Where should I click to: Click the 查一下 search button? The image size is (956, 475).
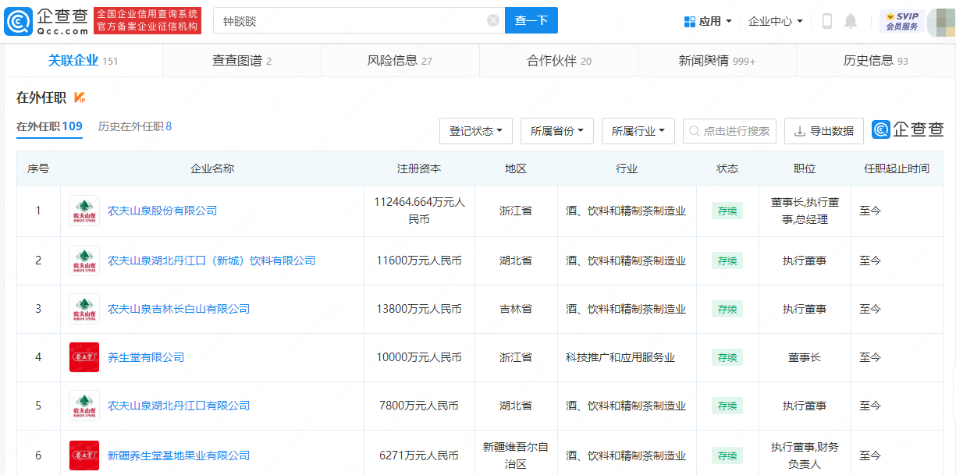(531, 21)
